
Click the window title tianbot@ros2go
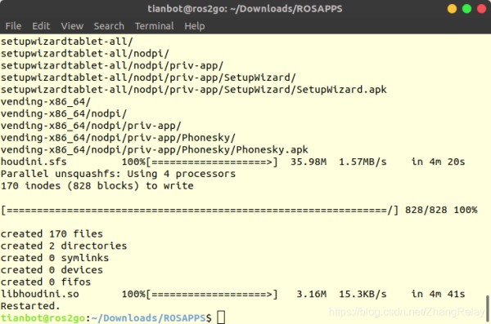coord(245,9)
